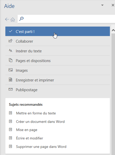
Task: Click the document icon beside Mise en page
Action: (10, 130)
